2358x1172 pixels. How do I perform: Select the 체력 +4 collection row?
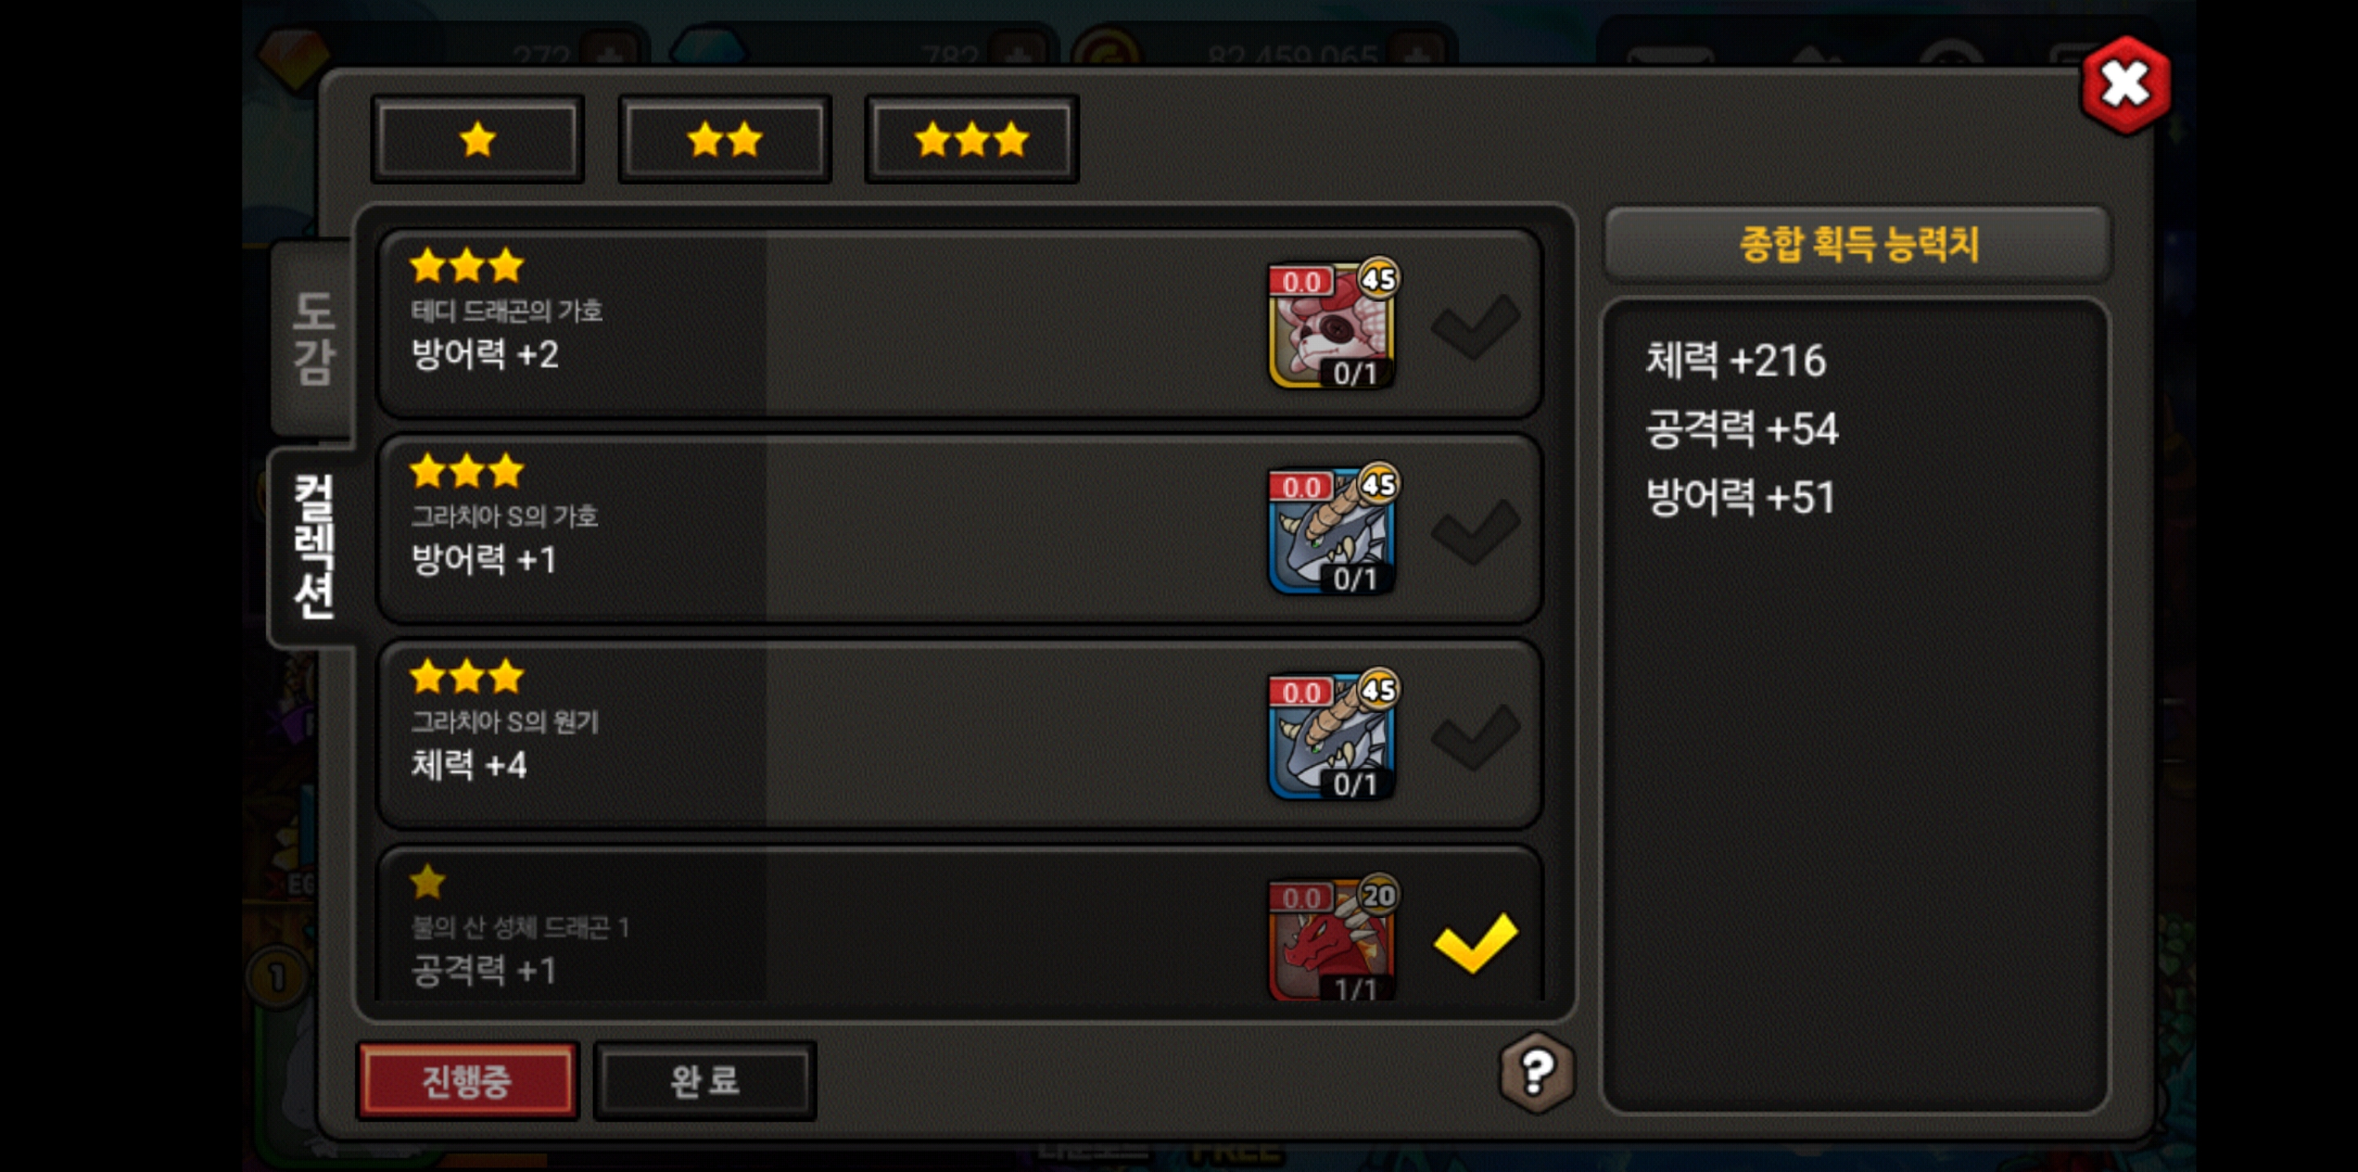pyautogui.click(x=960, y=735)
